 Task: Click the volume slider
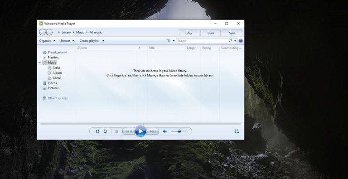(x=179, y=131)
